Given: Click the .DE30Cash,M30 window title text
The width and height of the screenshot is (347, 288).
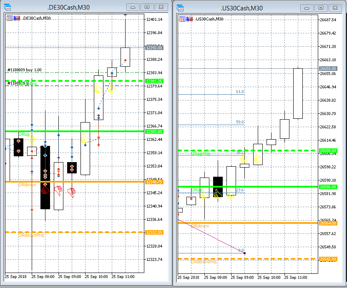Looking at the screenshot, I should pos(68,8).
